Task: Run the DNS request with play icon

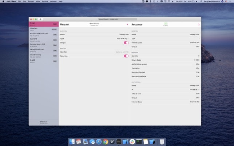Action: click(127, 24)
